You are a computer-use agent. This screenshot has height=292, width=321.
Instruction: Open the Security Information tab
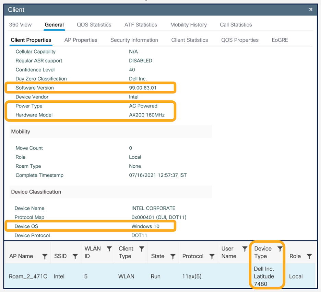coord(134,40)
